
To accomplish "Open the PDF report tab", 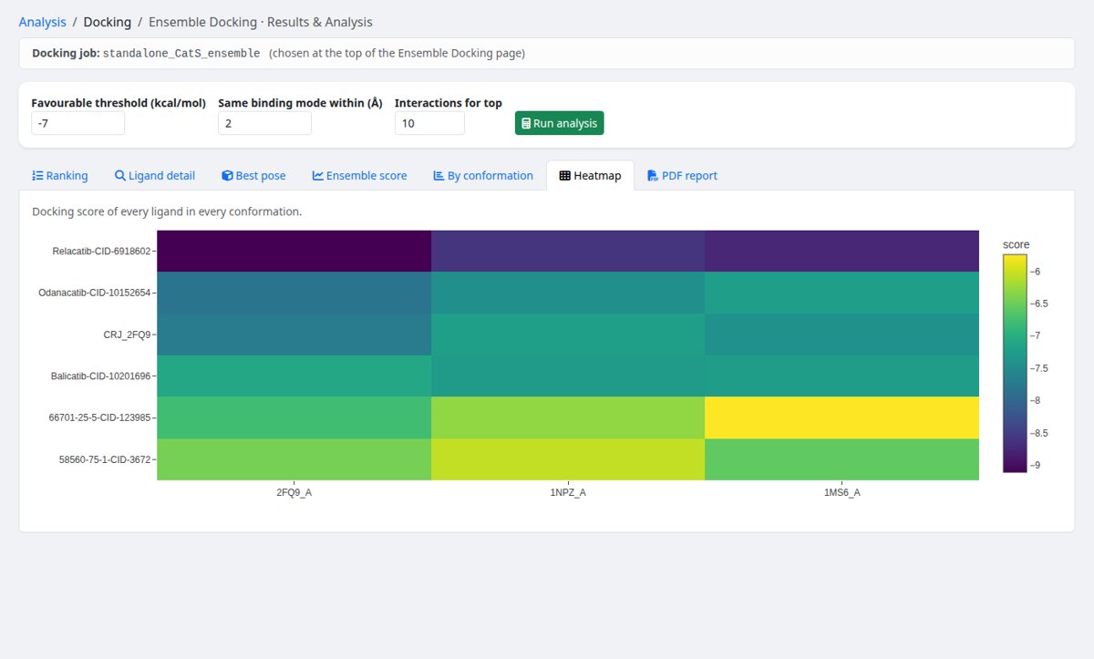I will [x=682, y=176].
